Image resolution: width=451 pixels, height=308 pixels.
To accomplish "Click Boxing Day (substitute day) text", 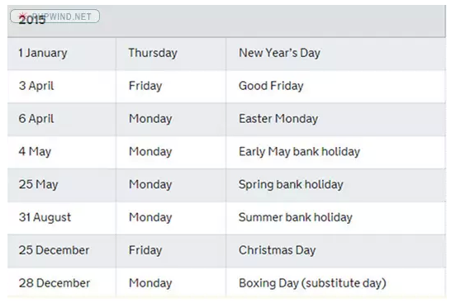I will (312, 283).
